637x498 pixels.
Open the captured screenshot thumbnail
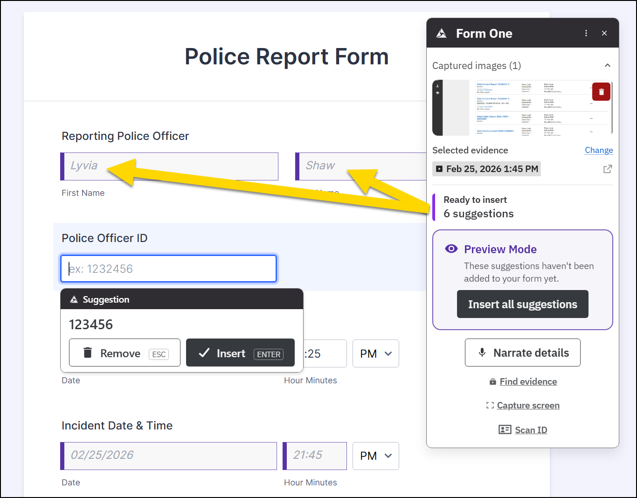[x=522, y=108]
